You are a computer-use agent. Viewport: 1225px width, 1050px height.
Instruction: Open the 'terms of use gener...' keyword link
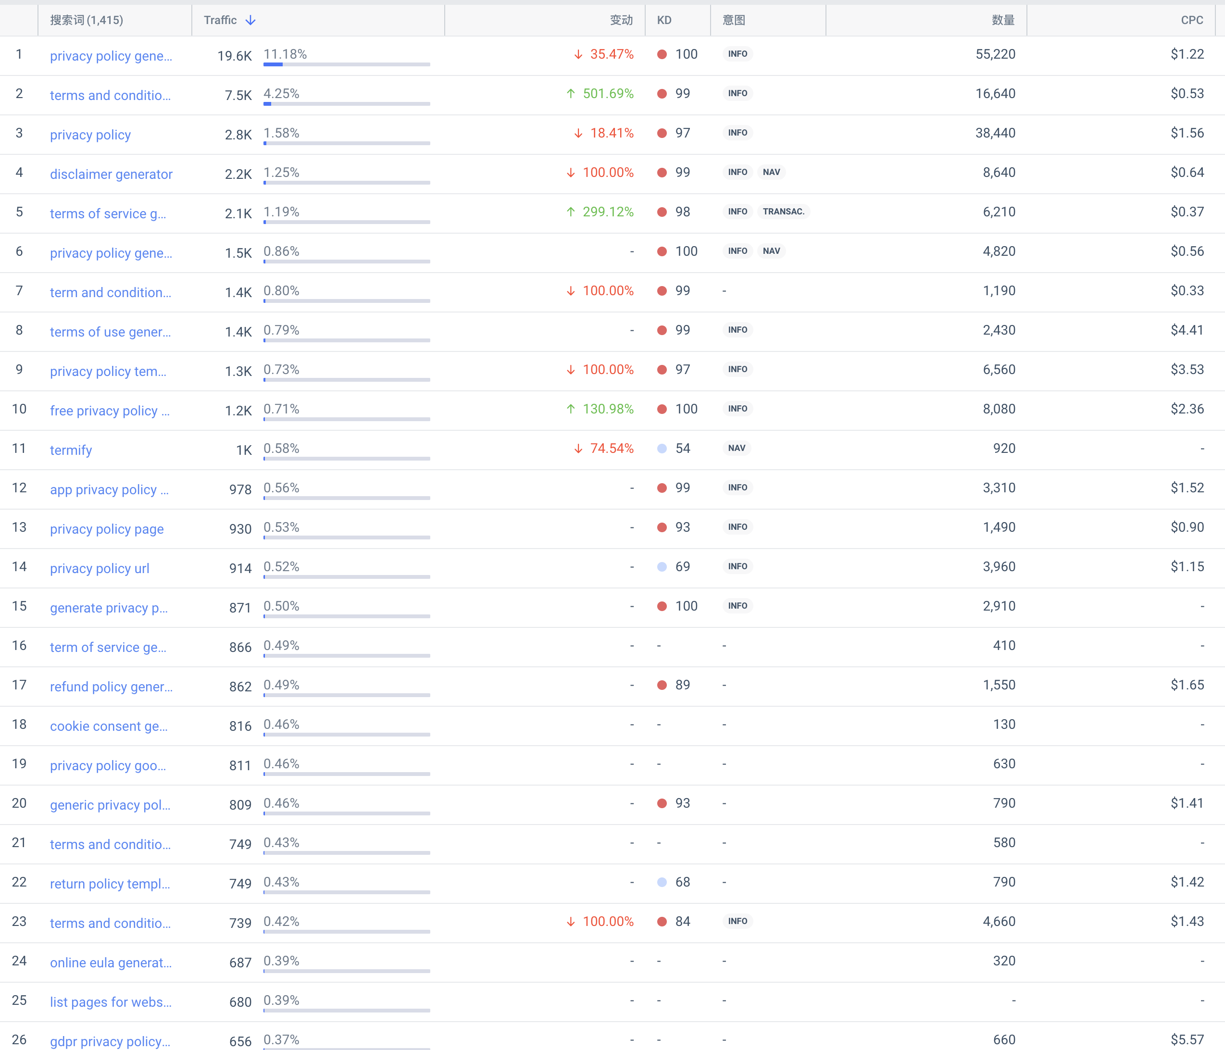click(x=111, y=332)
